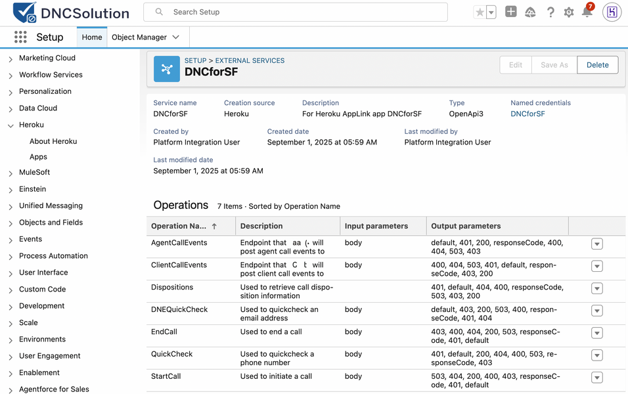The image size is (628, 394).
Task: Open favorites list dropdown arrow
Action: pos(491,12)
